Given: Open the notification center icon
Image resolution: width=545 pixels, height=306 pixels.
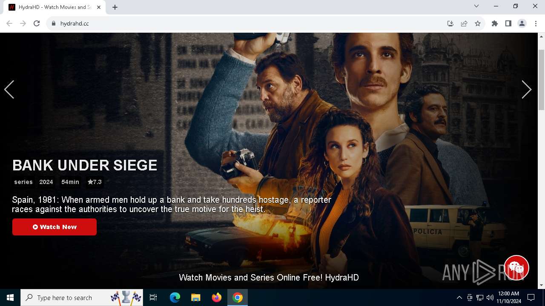Looking at the screenshot, I should (x=531, y=297).
